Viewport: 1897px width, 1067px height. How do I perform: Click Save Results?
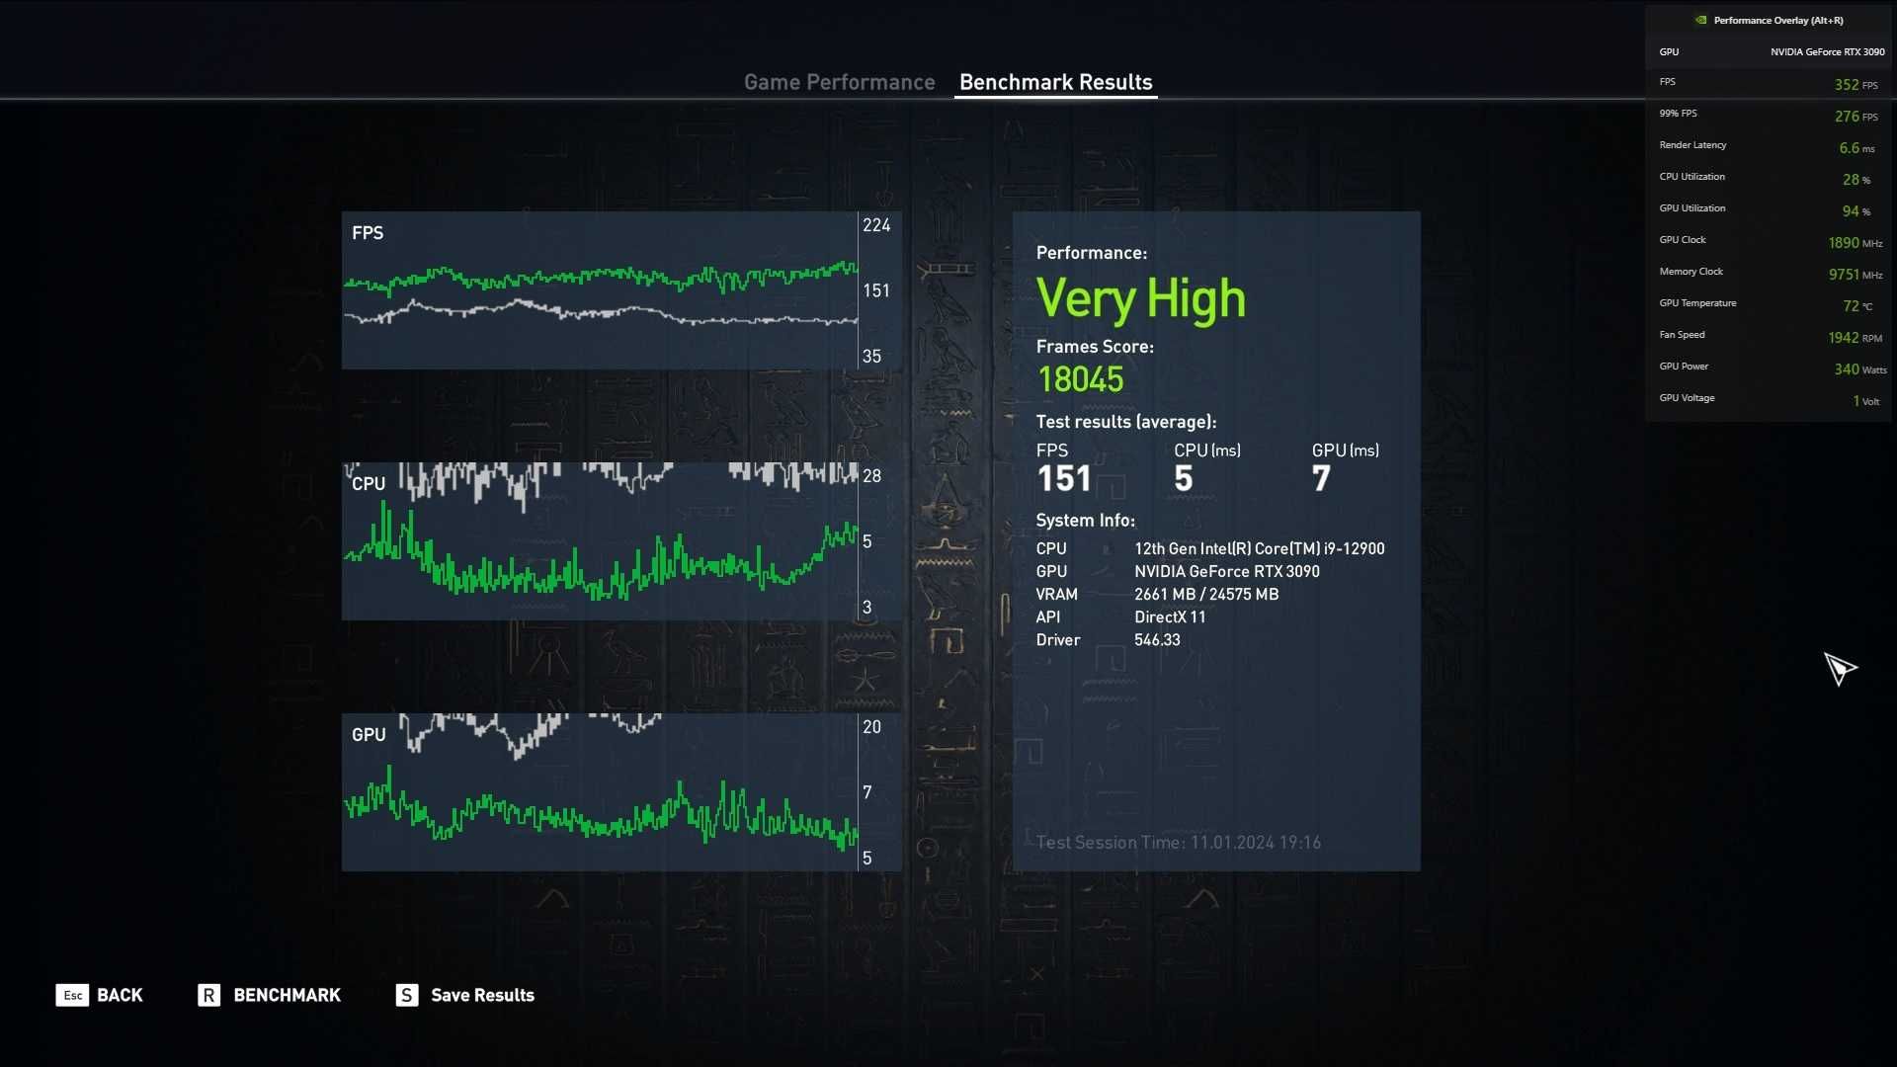[x=482, y=995]
